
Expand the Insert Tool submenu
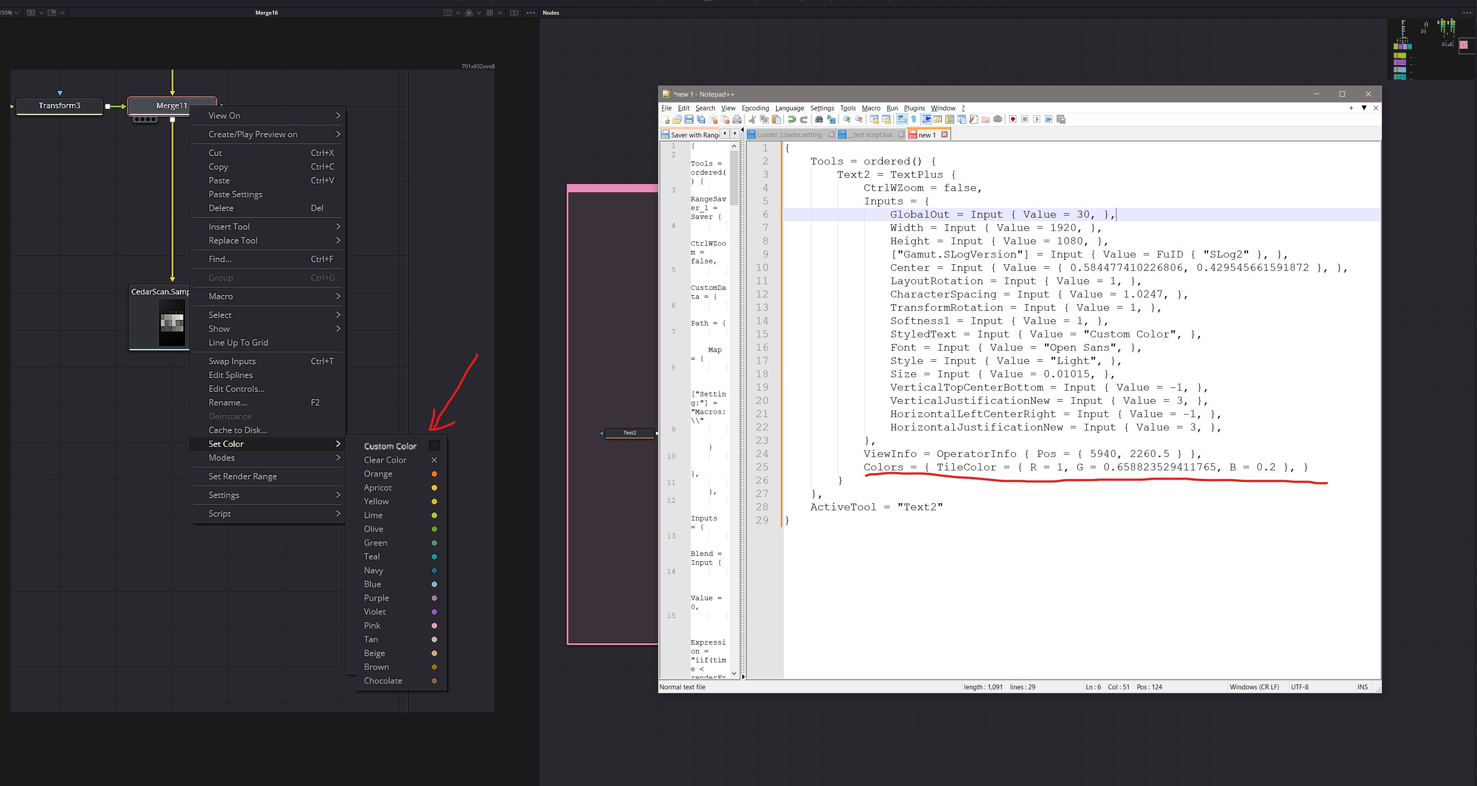coord(268,227)
